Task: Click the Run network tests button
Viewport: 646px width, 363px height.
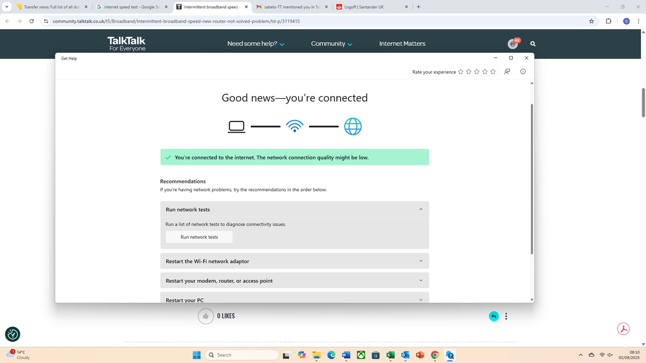Action: (199, 237)
